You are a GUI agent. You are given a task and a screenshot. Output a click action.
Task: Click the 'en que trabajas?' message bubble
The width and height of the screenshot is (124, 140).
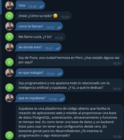[39, 72]
